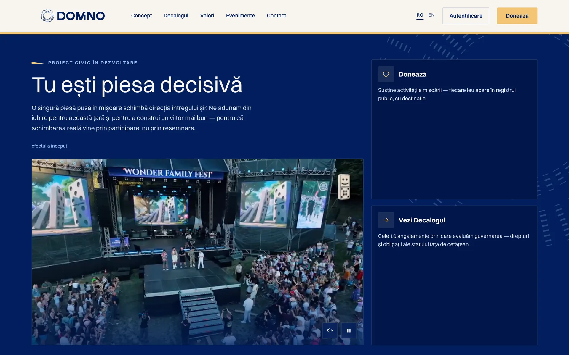
Task: Go to the Decalogul page
Action: [x=176, y=16]
